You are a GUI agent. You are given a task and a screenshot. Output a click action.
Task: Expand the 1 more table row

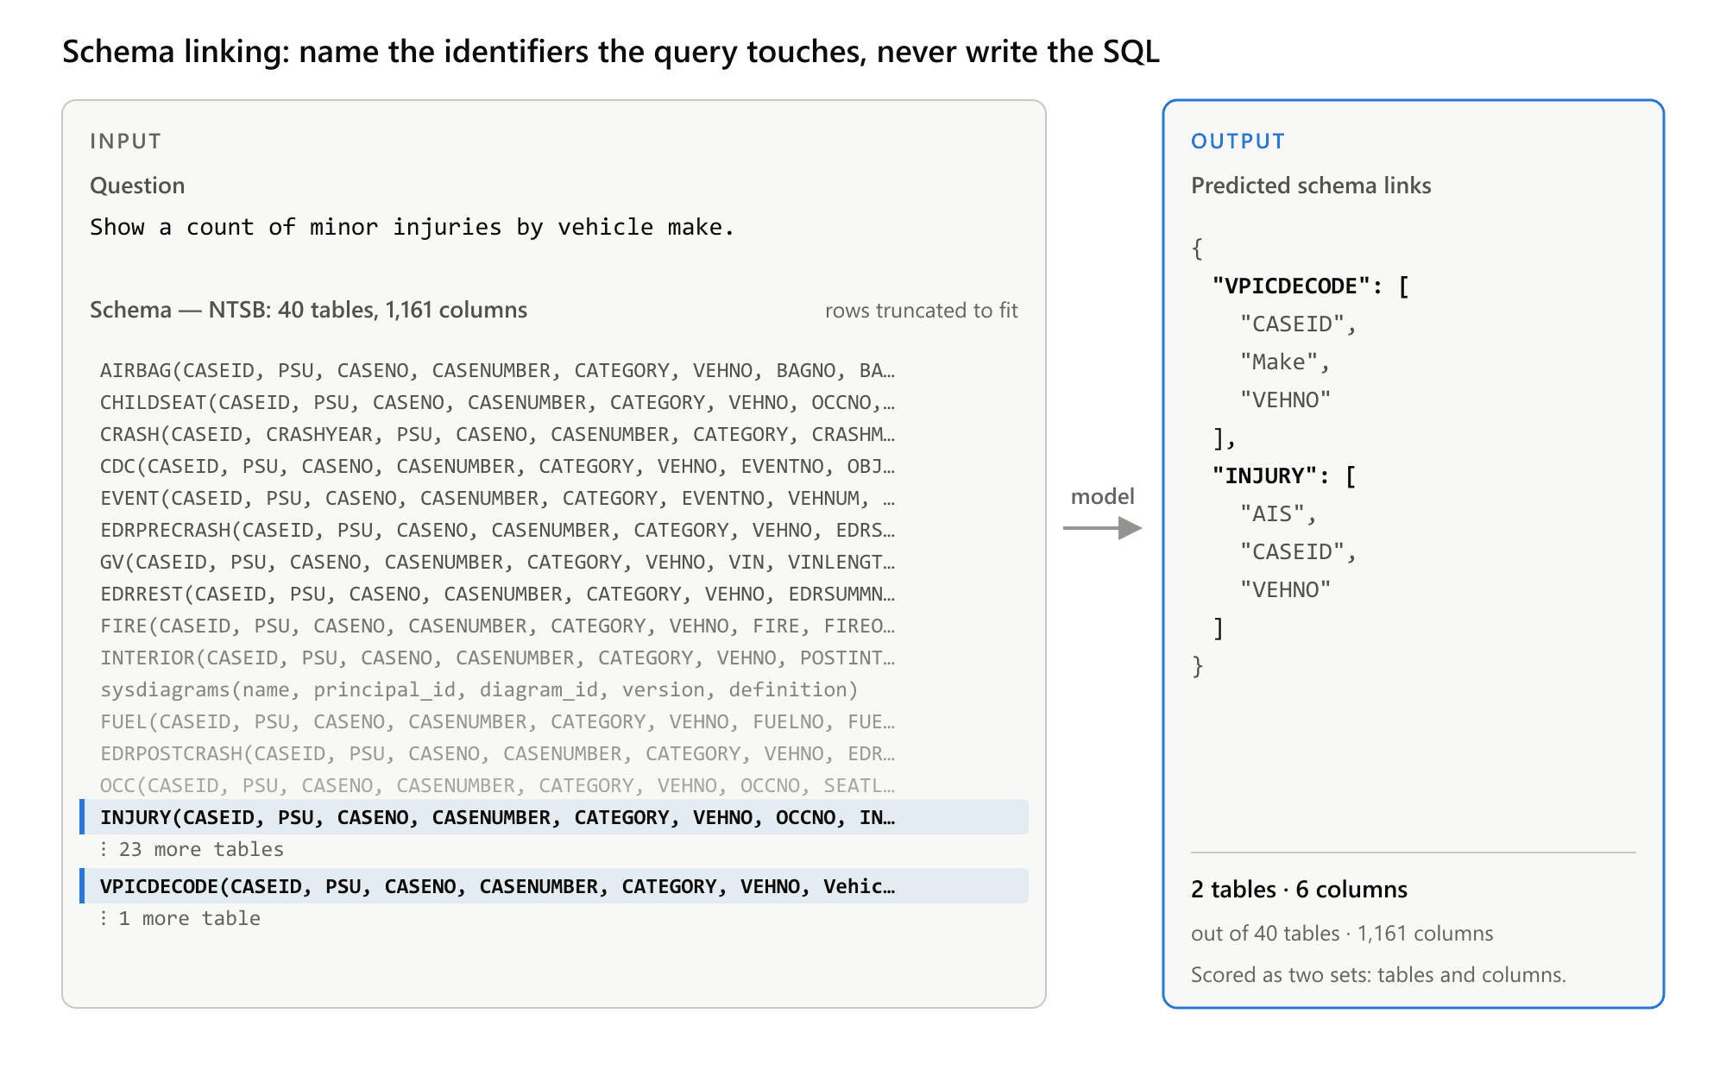tap(180, 918)
